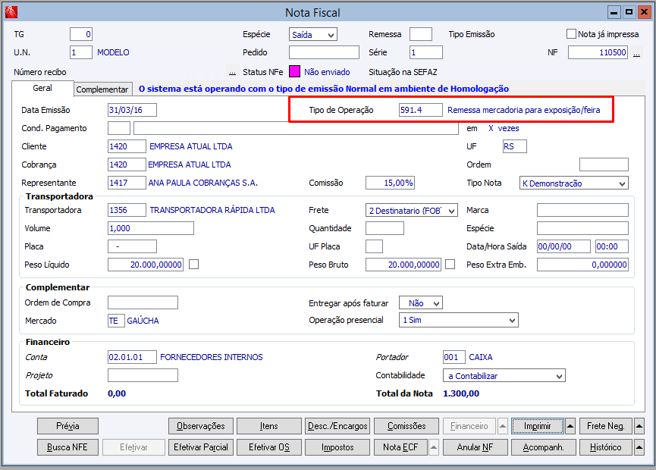Click the Comissão percentage field
The image size is (656, 470).
390,183
